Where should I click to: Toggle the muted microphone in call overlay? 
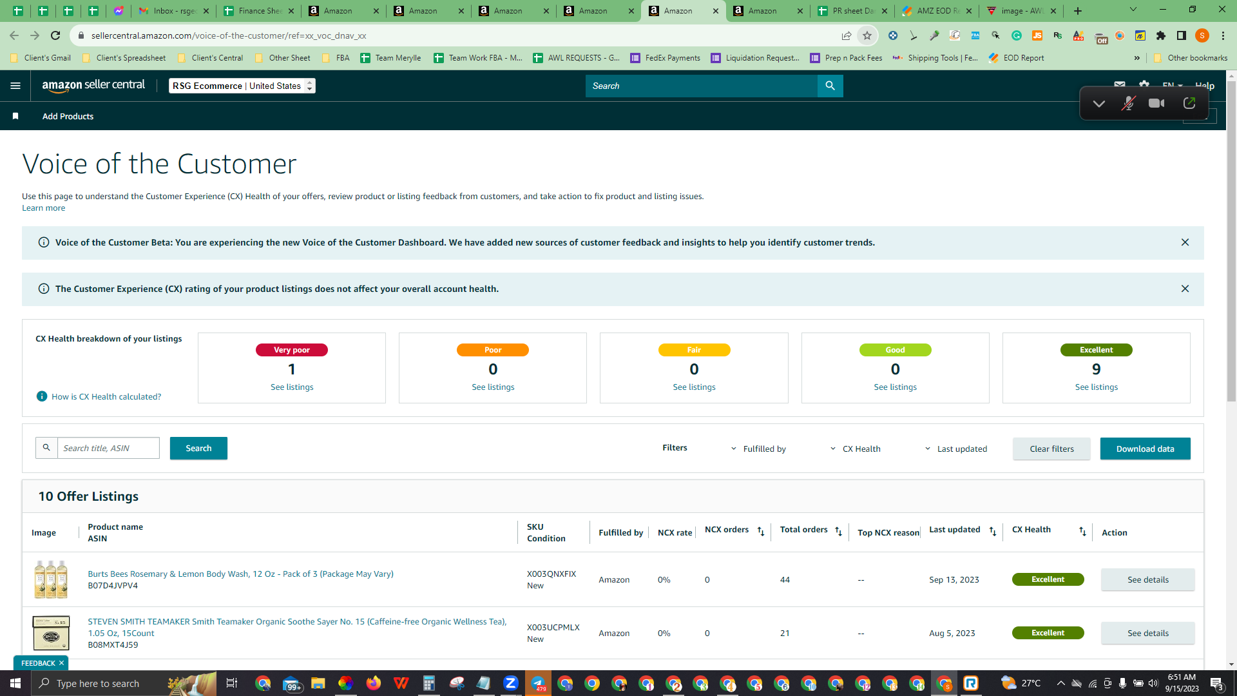click(x=1127, y=103)
